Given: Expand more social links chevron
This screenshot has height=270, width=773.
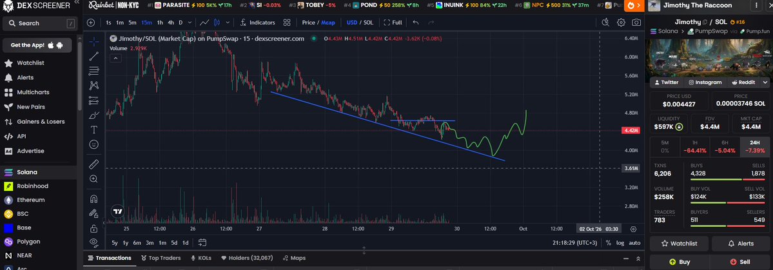Looking at the screenshot, I should coord(765,82).
